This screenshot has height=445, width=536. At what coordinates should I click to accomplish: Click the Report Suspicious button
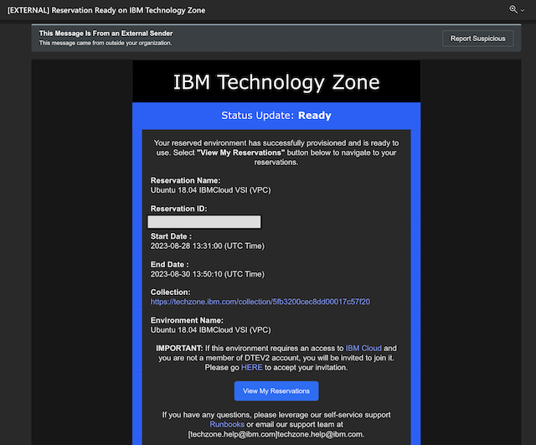[477, 39]
